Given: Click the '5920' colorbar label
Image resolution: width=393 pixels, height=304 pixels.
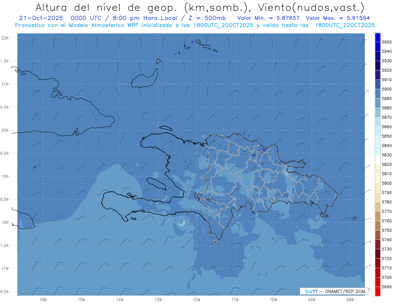Looking at the screenshot, I should (x=387, y=70).
